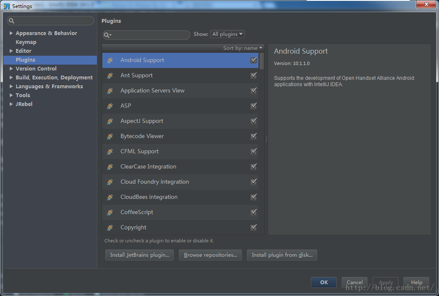Toggle the ClearCase Integration checkbox
The width and height of the screenshot is (439, 296).
[254, 167]
